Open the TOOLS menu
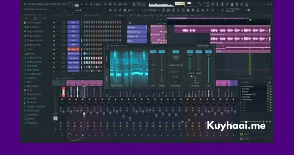Image resolution: width=294 pixels, height=155 pixels. coord(59,4)
